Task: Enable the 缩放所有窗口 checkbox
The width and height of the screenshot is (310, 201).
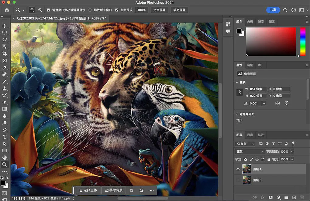Action: point(90,10)
